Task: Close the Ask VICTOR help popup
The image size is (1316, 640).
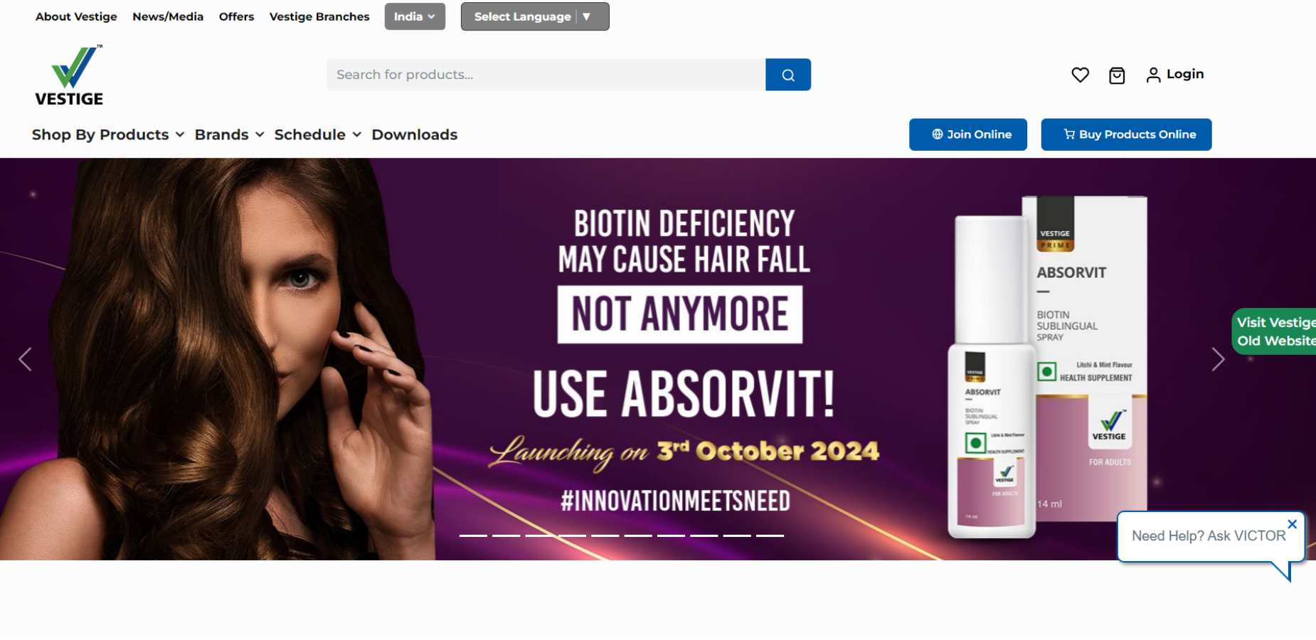Action: click(x=1292, y=524)
